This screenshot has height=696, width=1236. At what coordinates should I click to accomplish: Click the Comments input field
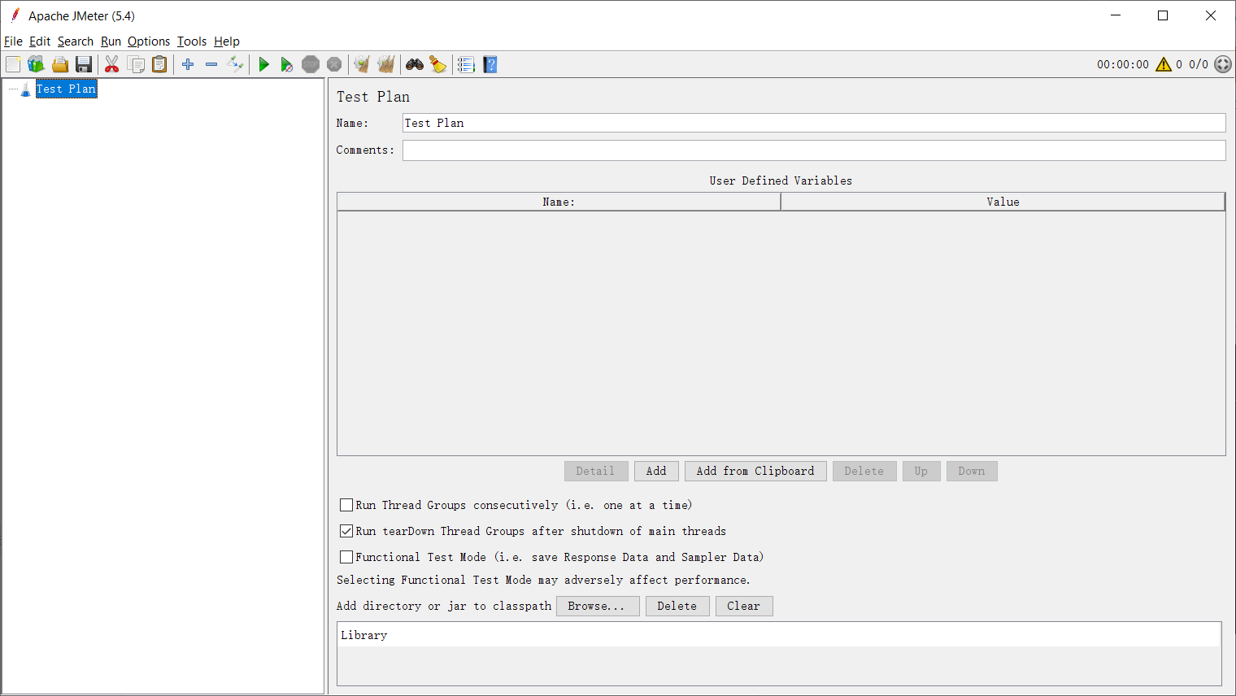click(814, 150)
